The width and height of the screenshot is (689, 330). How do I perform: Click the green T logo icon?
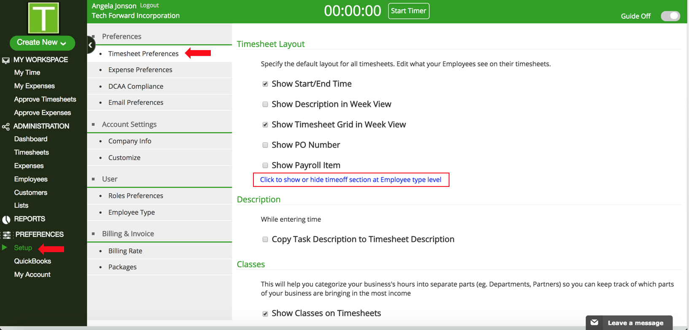point(43,18)
